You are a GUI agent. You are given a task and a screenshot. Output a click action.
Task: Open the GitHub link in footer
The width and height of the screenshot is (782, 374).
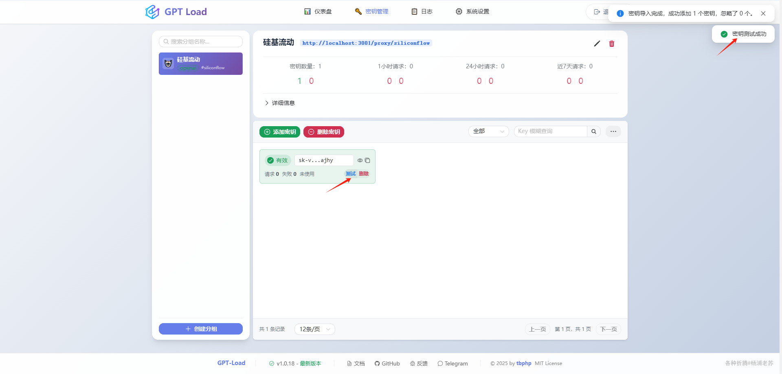pos(387,363)
